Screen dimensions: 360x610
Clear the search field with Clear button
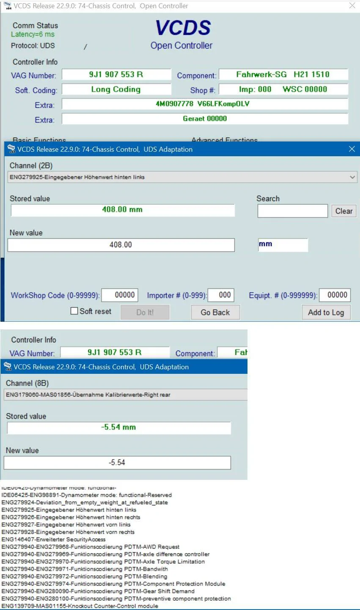pyautogui.click(x=344, y=211)
